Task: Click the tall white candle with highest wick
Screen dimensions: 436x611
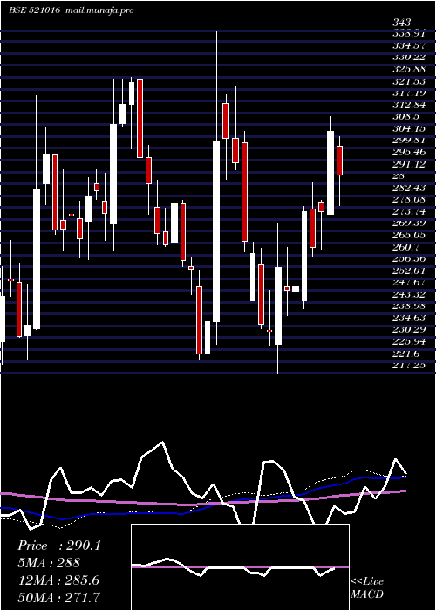Action: pyautogui.click(x=216, y=231)
